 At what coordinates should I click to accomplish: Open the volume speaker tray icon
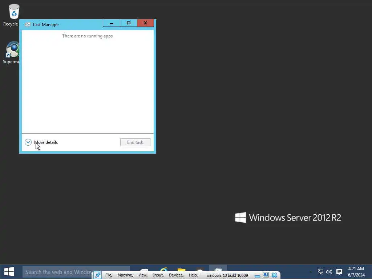[329, 272]
